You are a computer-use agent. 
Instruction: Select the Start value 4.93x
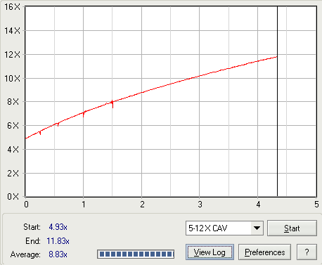(x=58, y=227)
